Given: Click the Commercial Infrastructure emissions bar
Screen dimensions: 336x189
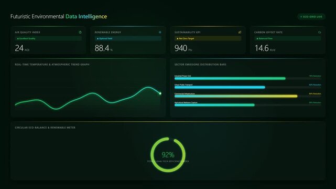Looking at the screenshot, I should coord(236,96).
